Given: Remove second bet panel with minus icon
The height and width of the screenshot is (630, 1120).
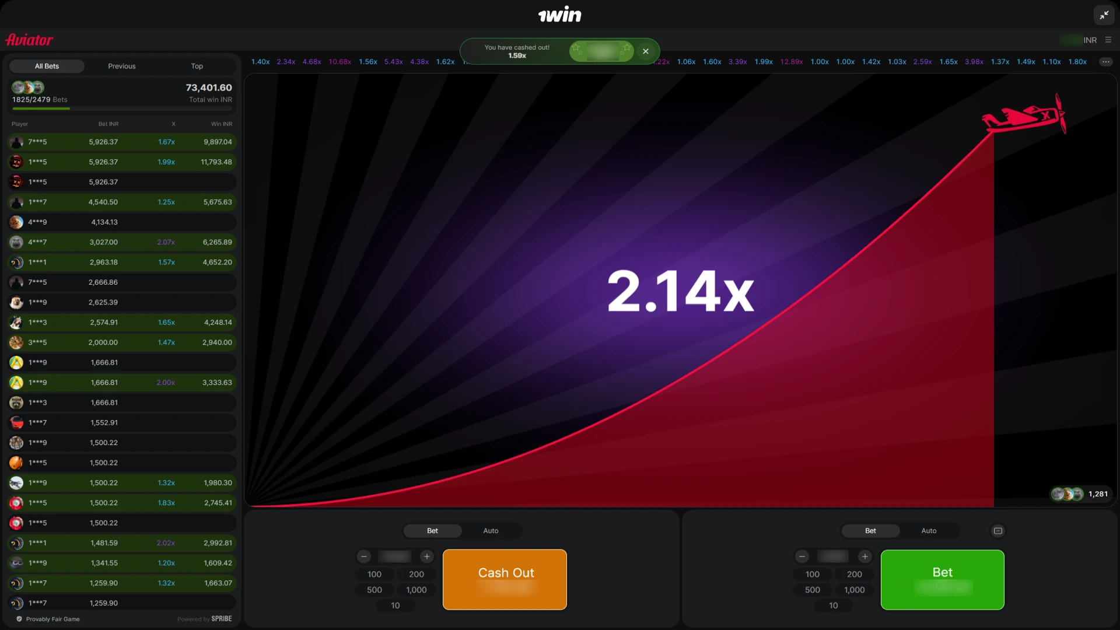Looking at the screenshot, I should coord(998,531).
